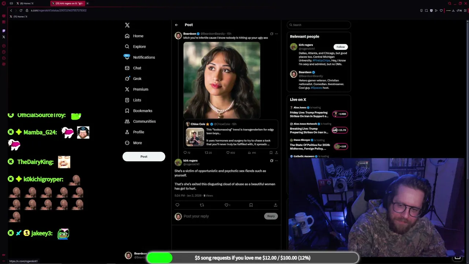
Task: Open Beardson account switcher at bottom
Action: pos(136,256)
